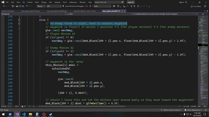The height and width of the screenshot is (117, 209).
Task: Click the New Item toolbar icon
Action: click(13, 6)
